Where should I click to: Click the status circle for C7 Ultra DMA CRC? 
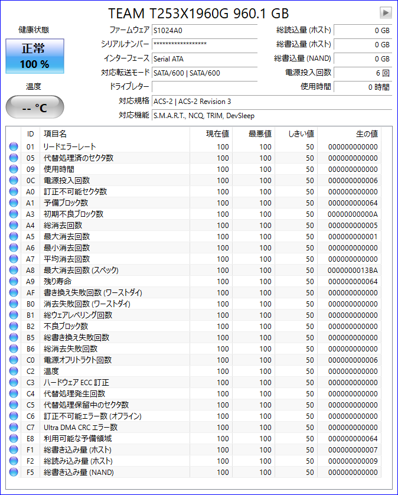(14, 427)
